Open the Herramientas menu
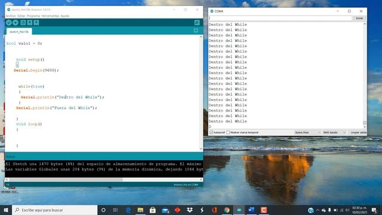Image resolution: width=382 pixels, height=215 pixels. (50, 16)
